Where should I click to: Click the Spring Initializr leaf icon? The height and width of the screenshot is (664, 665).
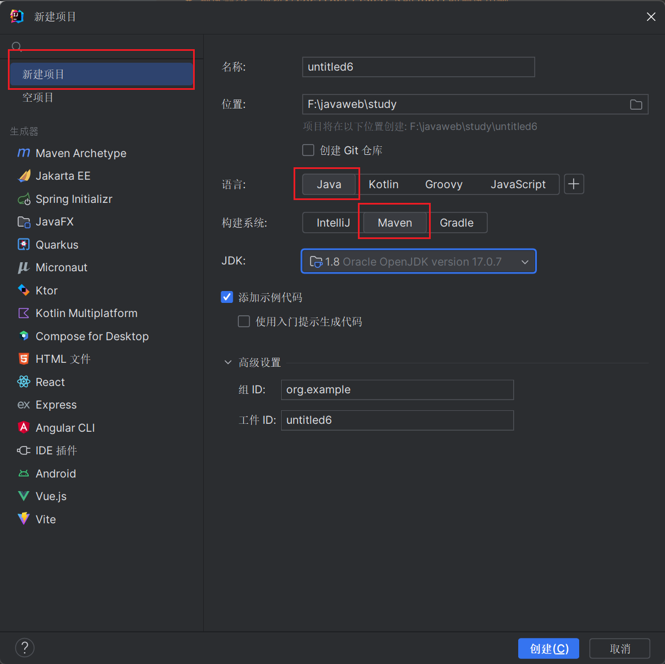point(24,199)
